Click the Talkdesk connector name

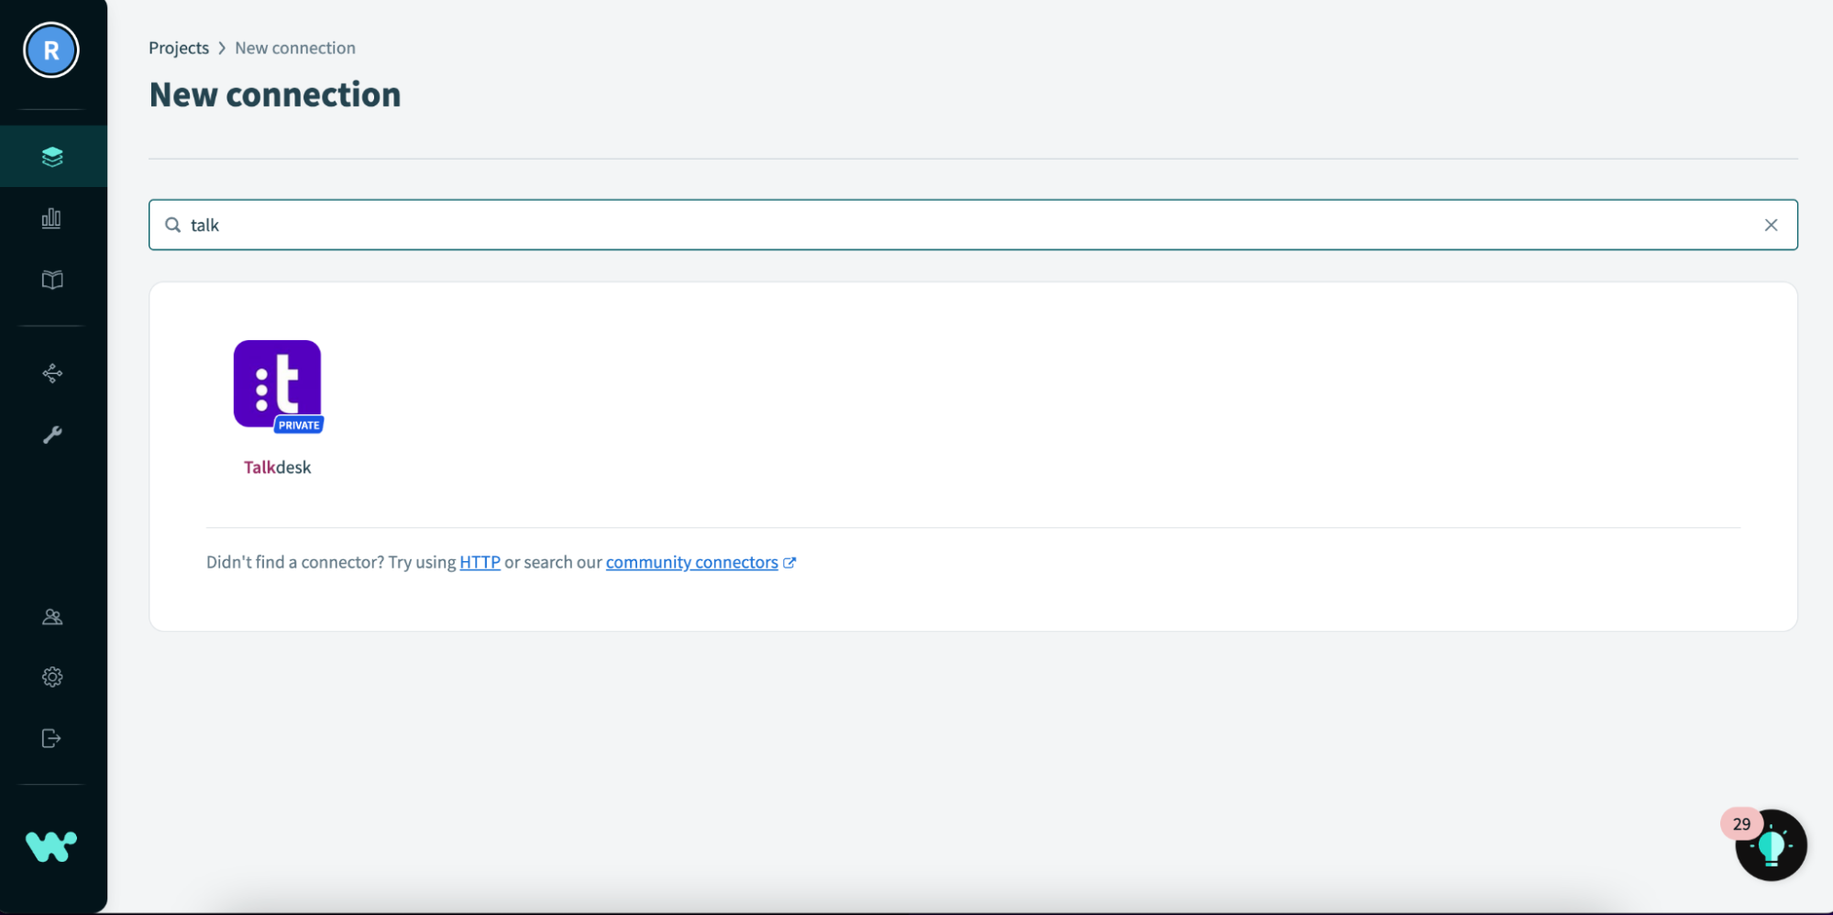277,468
